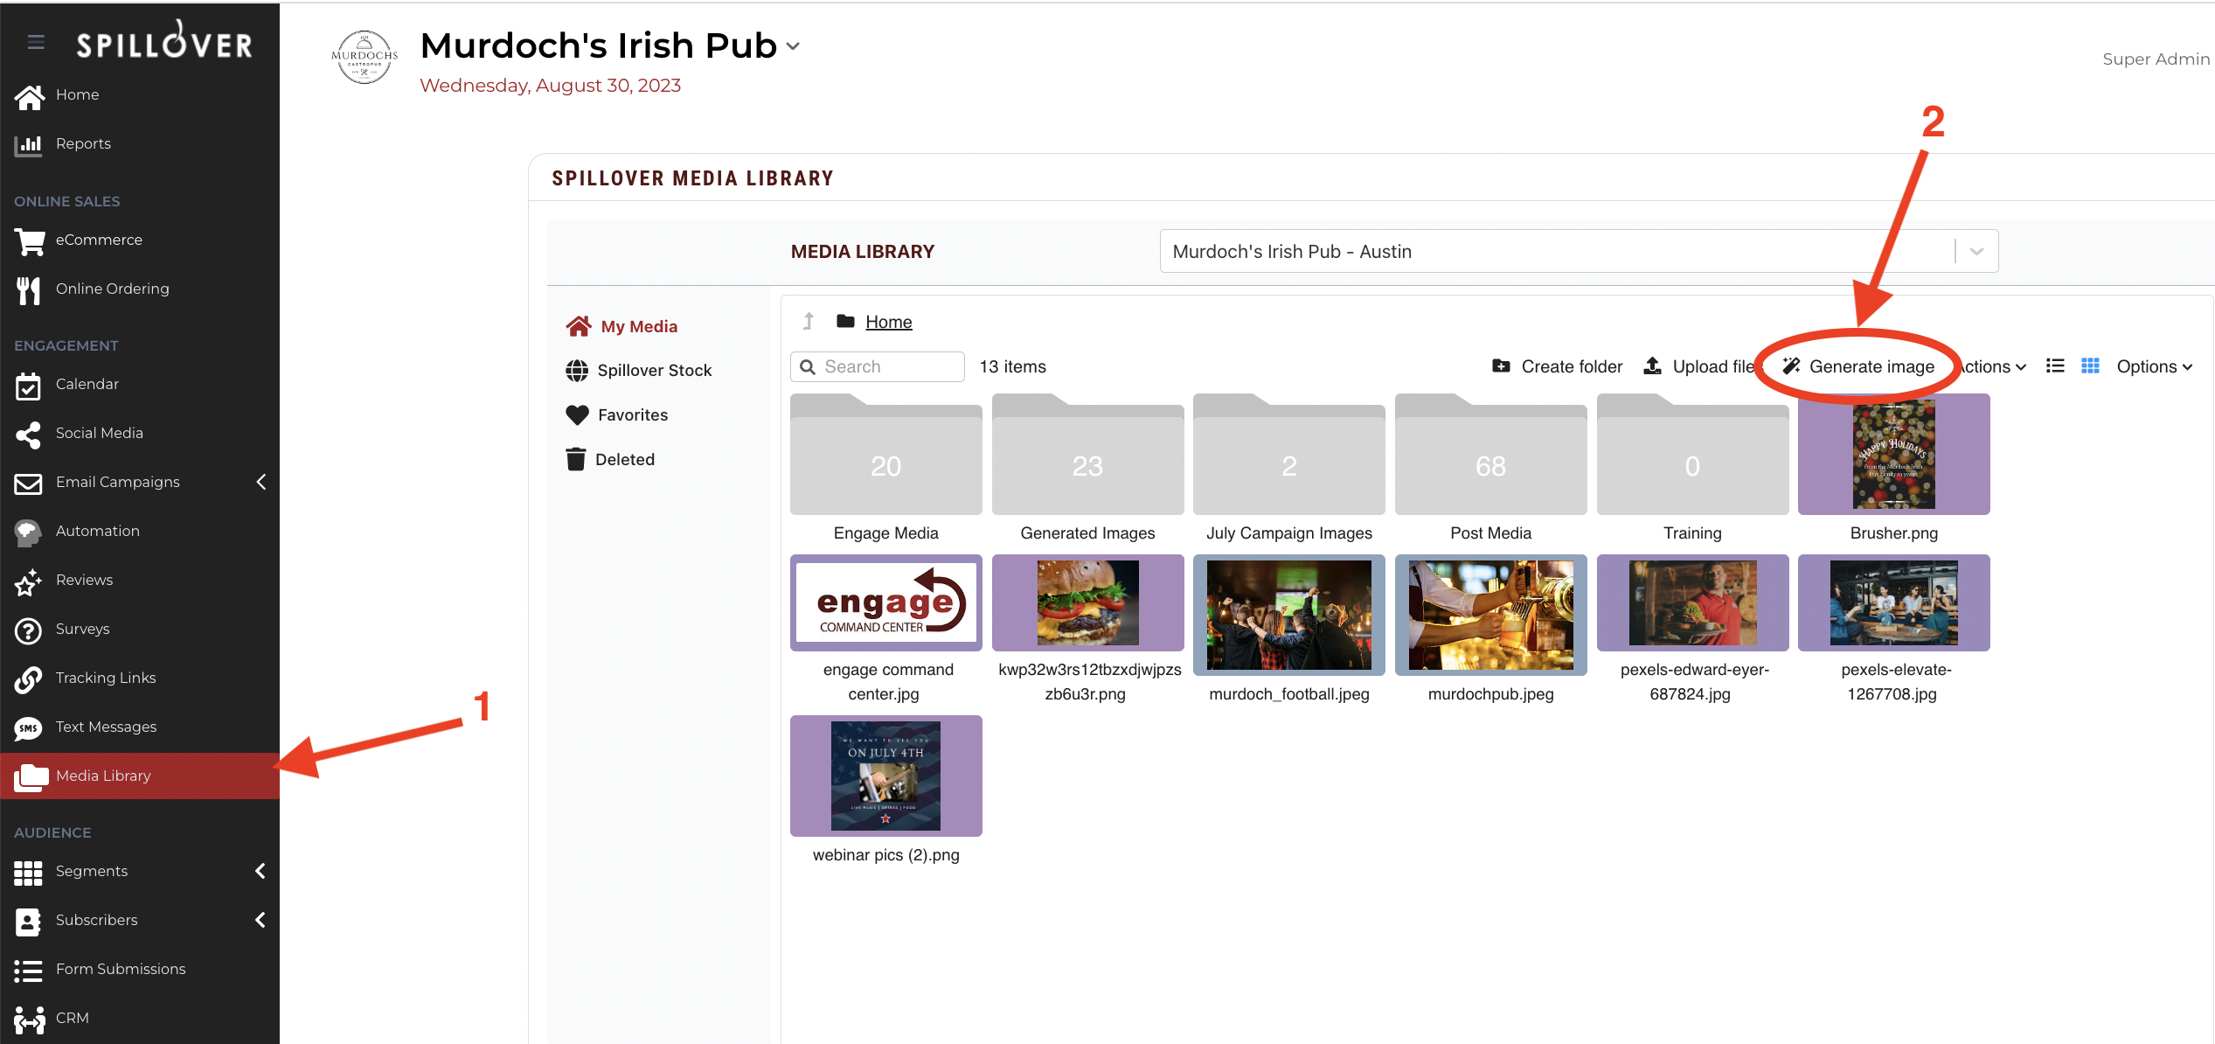2215x1044 pixels.
Task: Open the Reviews stars icon
Action: pyautogui.click(x=28, y=581)
